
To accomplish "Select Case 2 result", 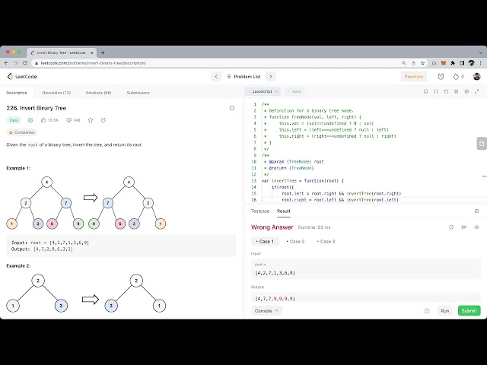I will pos(295,242).
